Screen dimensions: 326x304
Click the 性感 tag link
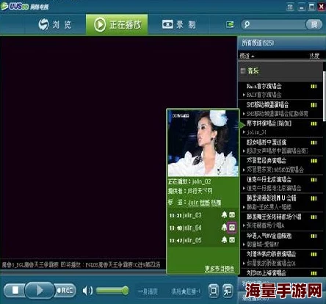[205, 203]
